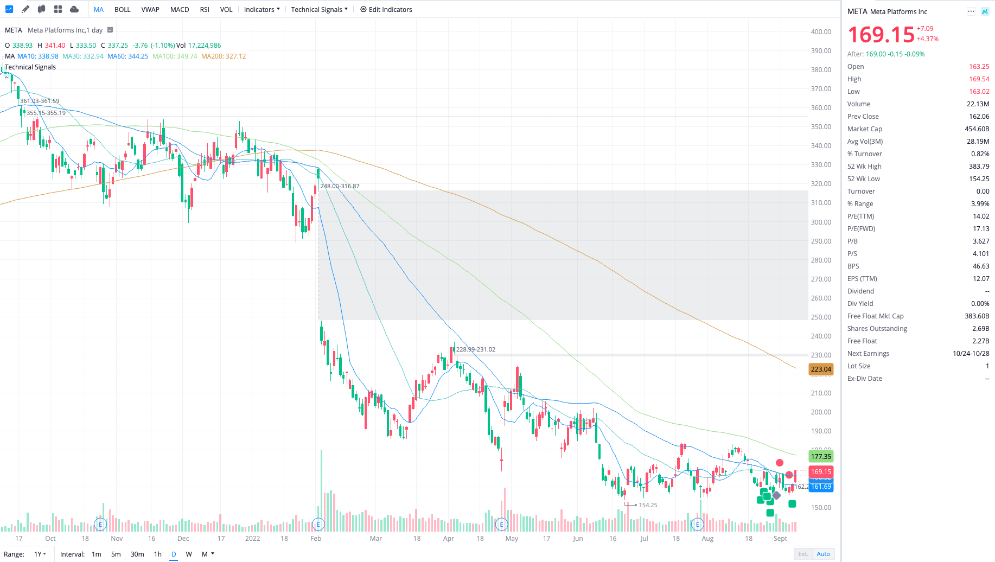Open the pencil drawing tool
The image size is (995, 562).
coord(25,9)
